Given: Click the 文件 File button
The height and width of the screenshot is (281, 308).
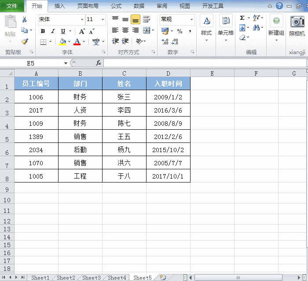Looking at the screenshot, I should click(x=12, y=6).
